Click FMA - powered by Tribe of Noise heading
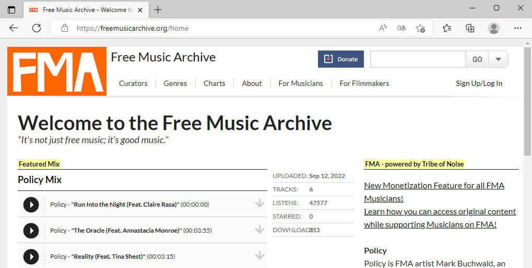 coord(414,164)
